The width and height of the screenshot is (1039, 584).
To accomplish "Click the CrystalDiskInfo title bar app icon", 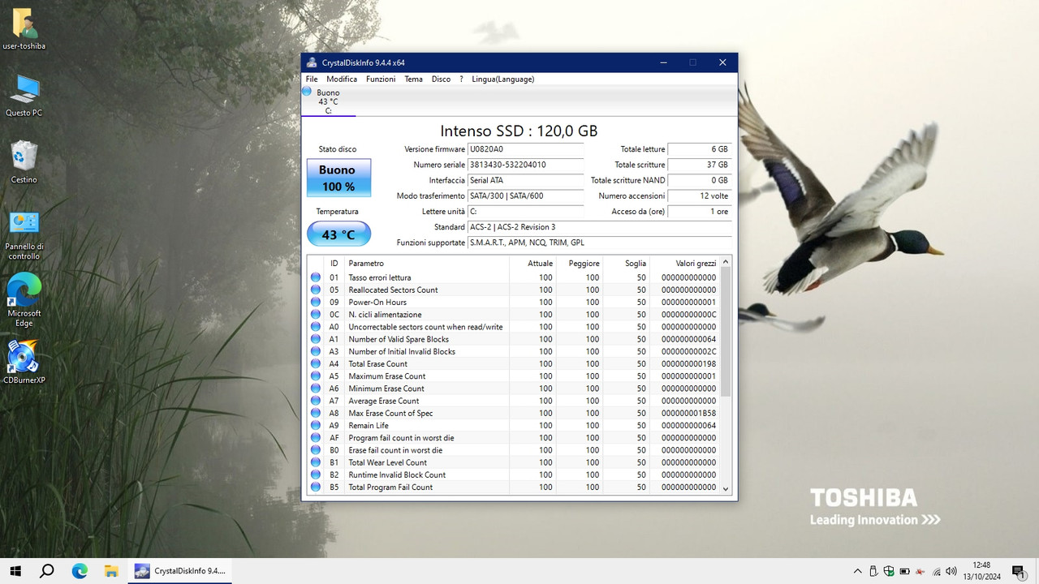I will coord(312,62).
